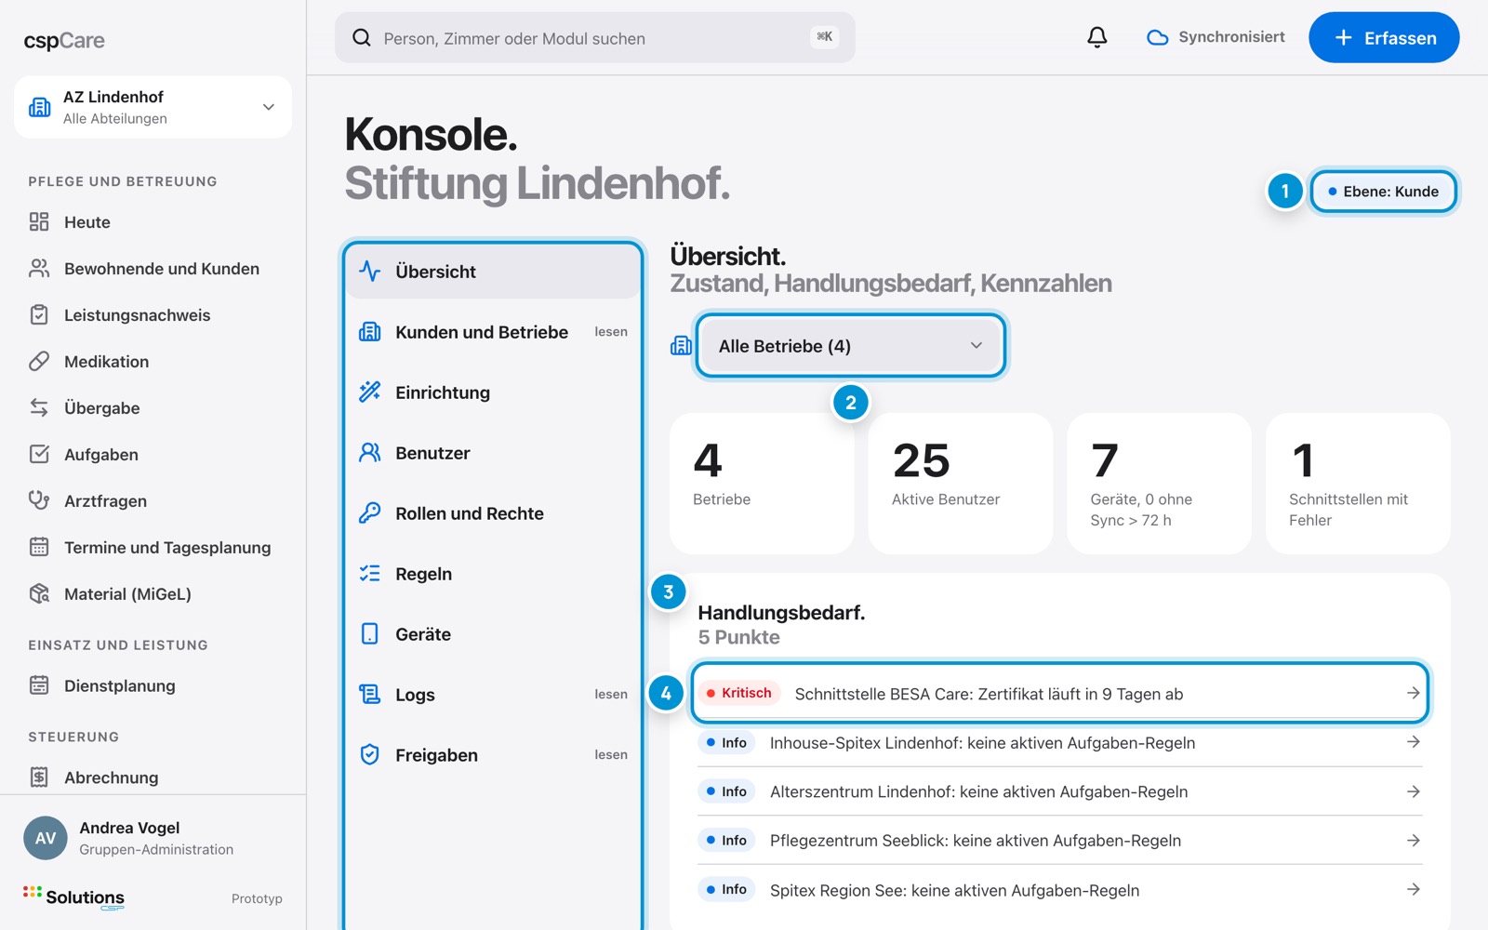Click the Übergabe arrows icon
The height and width of the screenshot is (930, 1488).
39,407
